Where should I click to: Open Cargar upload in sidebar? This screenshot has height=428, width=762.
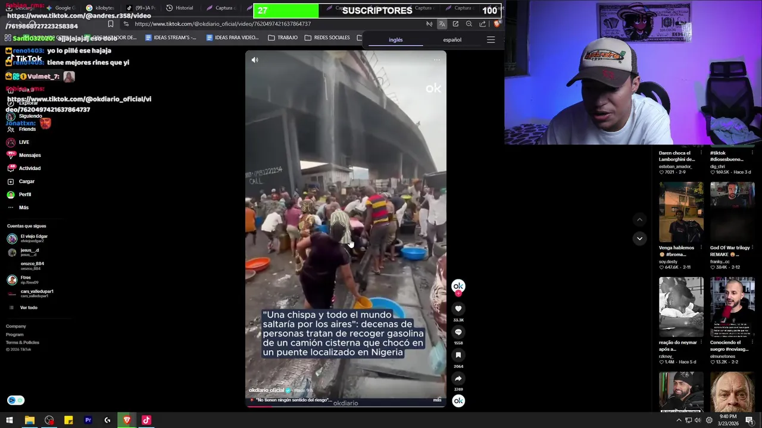pos(21,181)
